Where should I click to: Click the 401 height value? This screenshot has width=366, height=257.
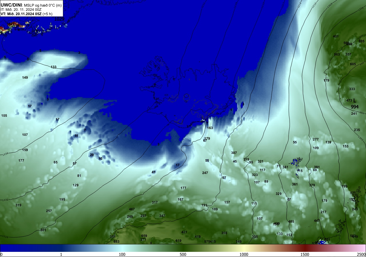click(336, 36)
